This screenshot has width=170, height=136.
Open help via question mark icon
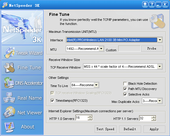point(152,5)
